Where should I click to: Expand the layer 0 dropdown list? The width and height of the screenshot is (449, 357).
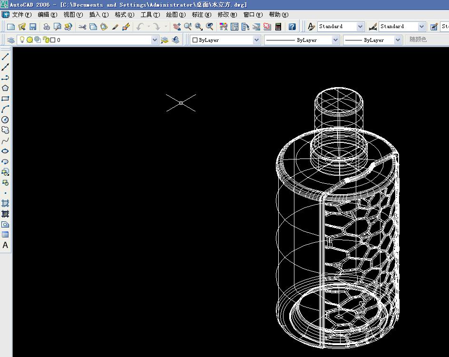(x=155, y=40)
